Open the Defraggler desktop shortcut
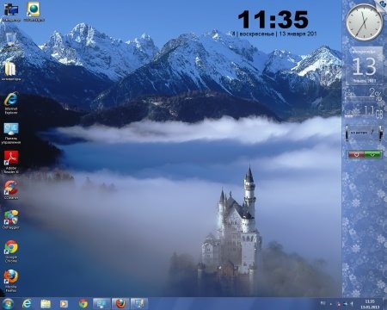Viewport: 387px width, 310px height. 11,220
